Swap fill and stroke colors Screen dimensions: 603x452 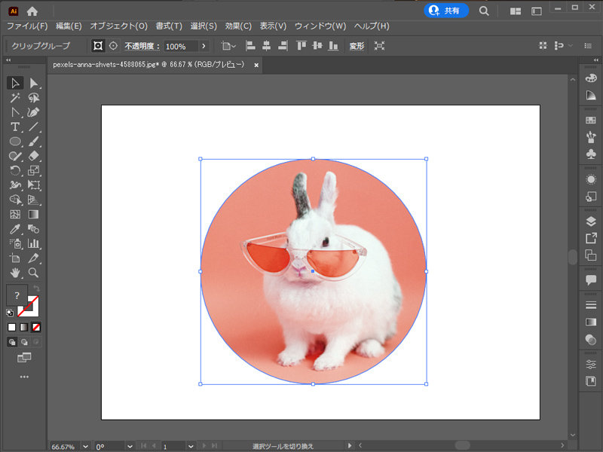click(x=37, y=288)
